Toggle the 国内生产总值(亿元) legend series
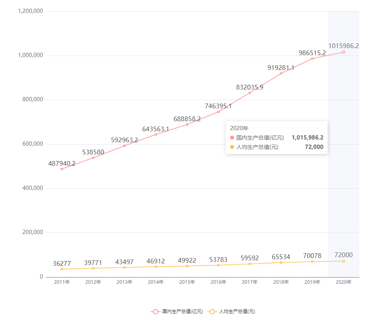The height and width of the screenshot is (324, 380). click(177, 311)
